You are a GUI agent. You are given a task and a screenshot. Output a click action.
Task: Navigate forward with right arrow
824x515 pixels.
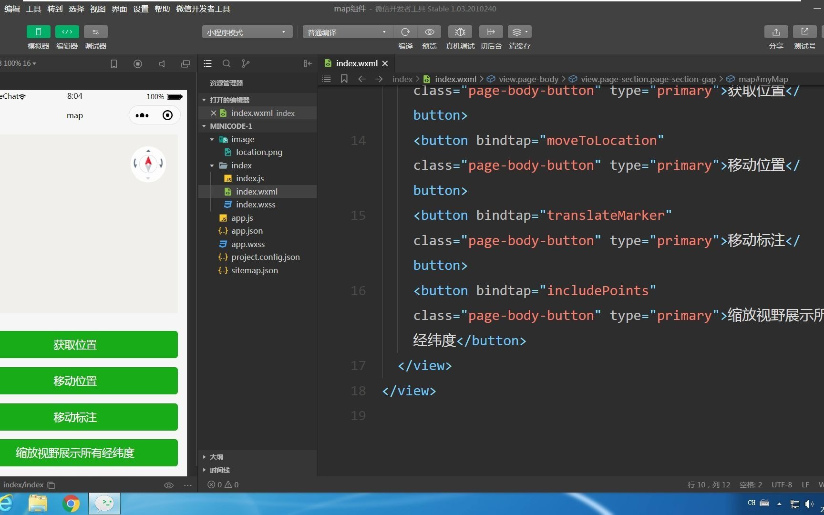[x=379, y=79]
